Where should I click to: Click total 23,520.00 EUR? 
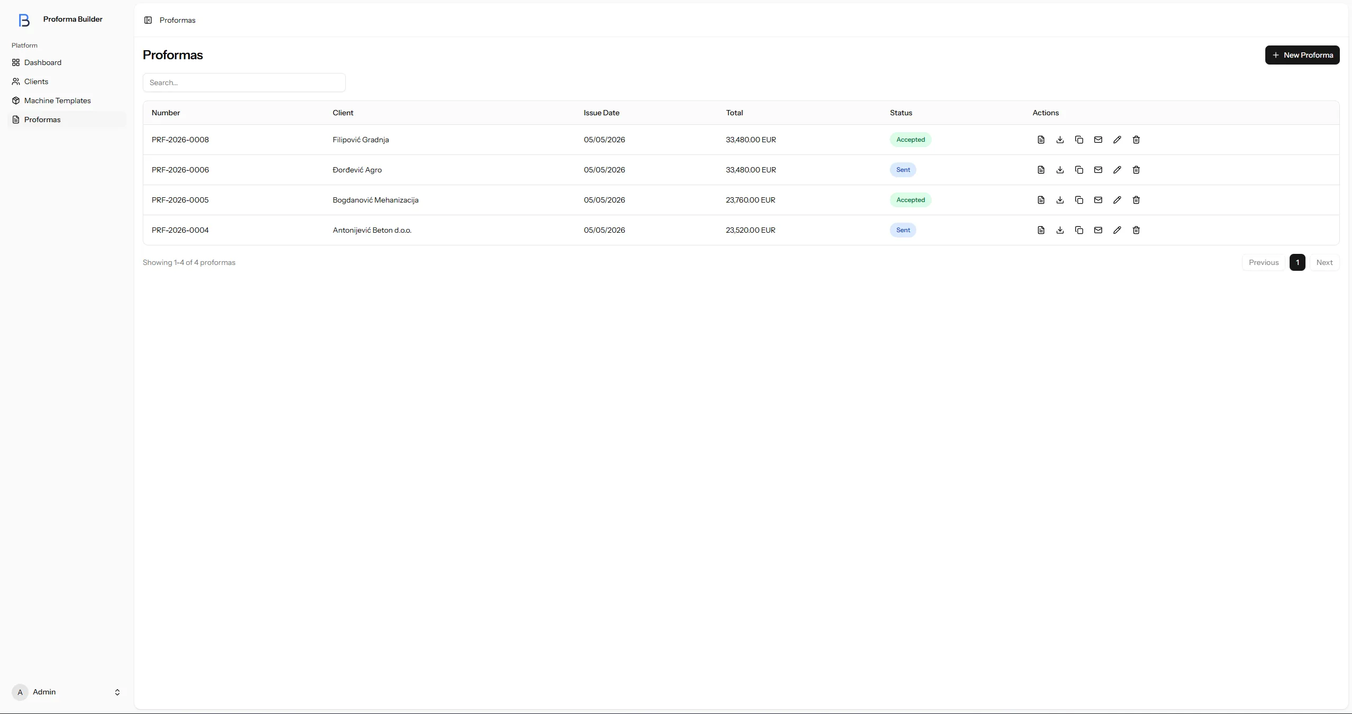click(750, 230)
